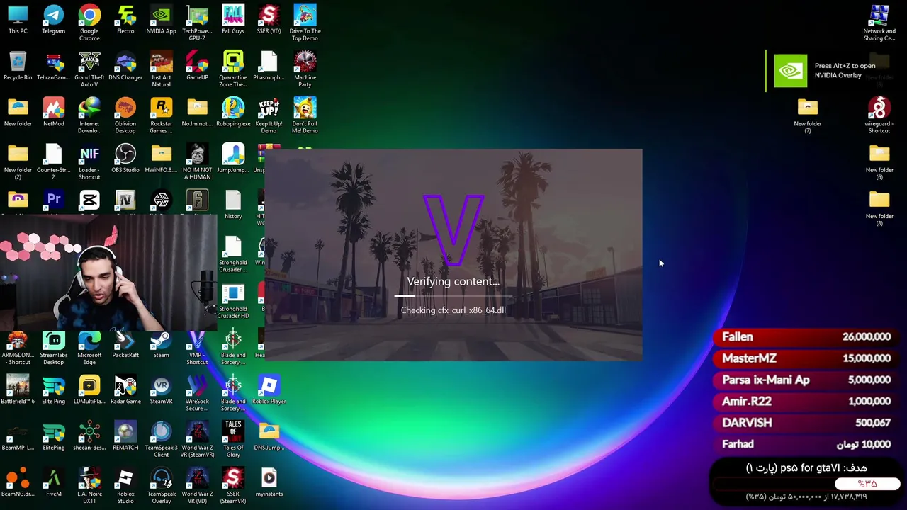Select the HWiNFO folder icon
This screenshot has height=510, width=907.
tap(161, 158)
